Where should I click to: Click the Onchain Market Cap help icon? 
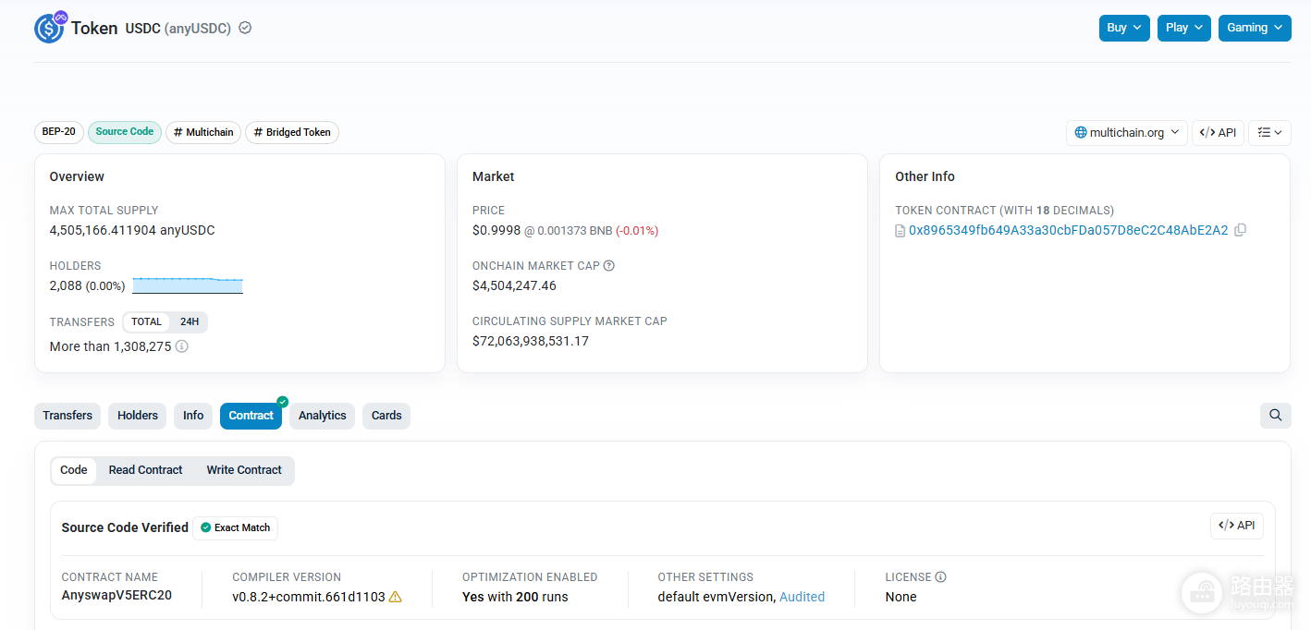coord(609,266)
